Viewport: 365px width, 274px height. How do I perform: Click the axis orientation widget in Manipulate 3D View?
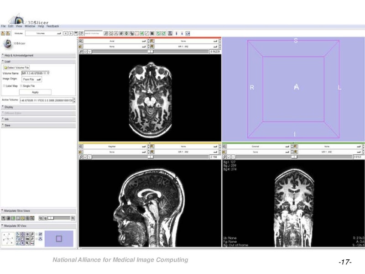click(x=8, y=239)
